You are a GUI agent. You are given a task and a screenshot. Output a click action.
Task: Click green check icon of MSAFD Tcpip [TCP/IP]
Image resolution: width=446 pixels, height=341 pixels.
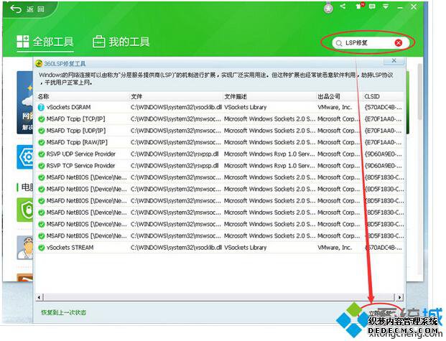coord(42,119)
